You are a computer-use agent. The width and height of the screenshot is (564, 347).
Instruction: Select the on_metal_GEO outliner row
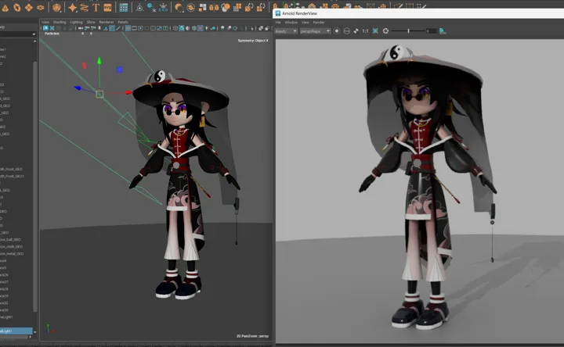[16, 254]
